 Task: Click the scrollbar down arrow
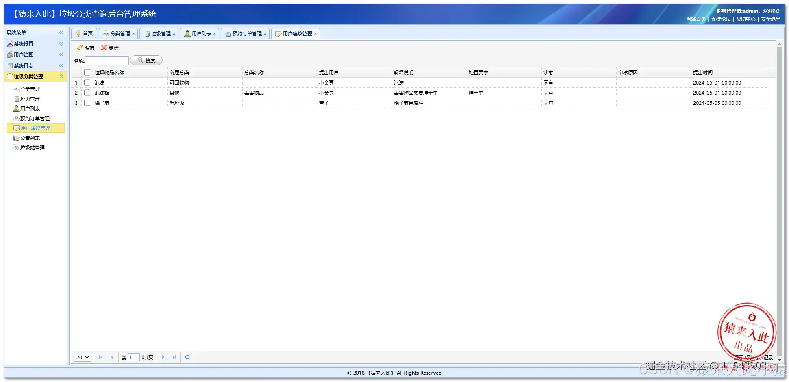pos(779,360)
